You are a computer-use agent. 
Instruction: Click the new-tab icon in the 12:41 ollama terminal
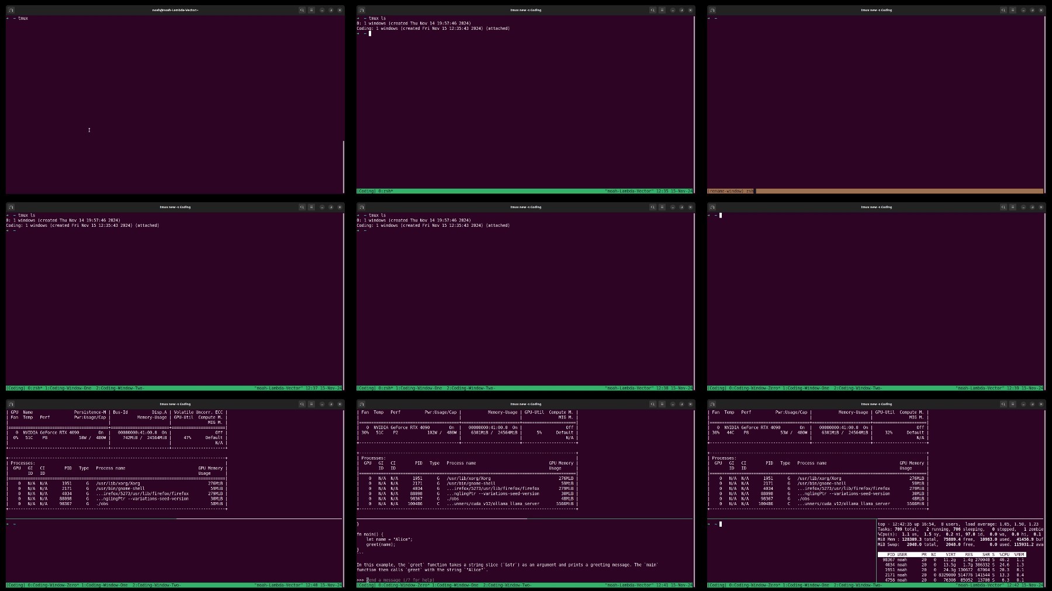coord(362,404)
